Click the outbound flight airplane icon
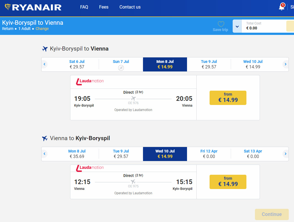This screenshot has width=294, height=222. [x=45, y=49]
